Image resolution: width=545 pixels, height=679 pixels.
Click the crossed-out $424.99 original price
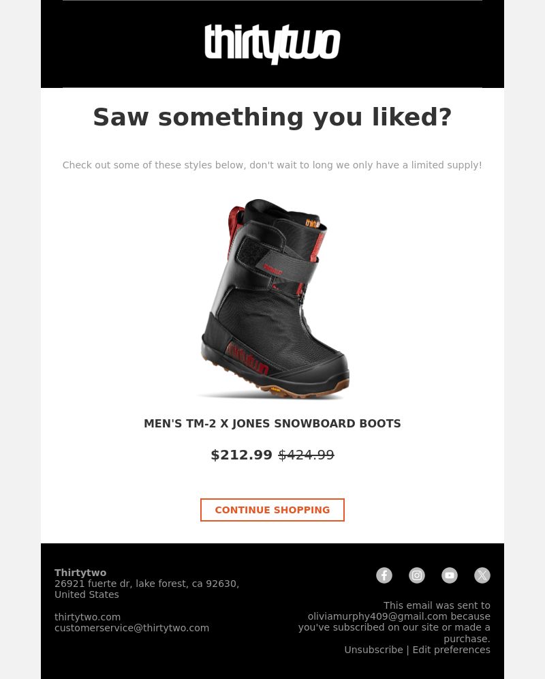tap(306, 455)
